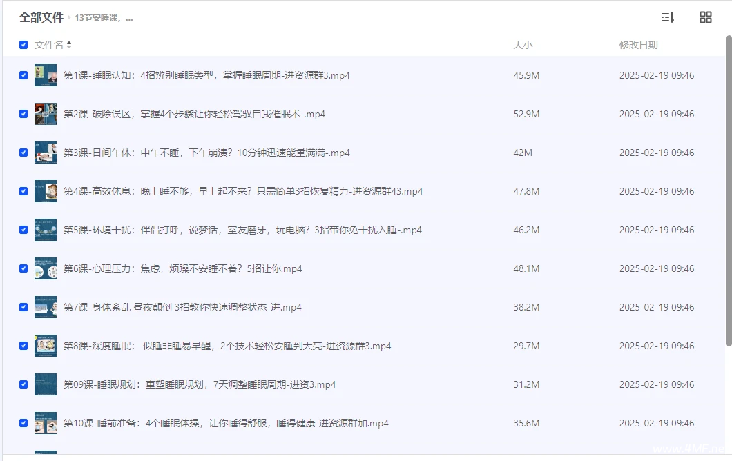Uncheck the 第7课-身体紊乱 file checkbox
The width and height of the screenshot is (732, 461).
pyautogui.click(x=23, y=307)
